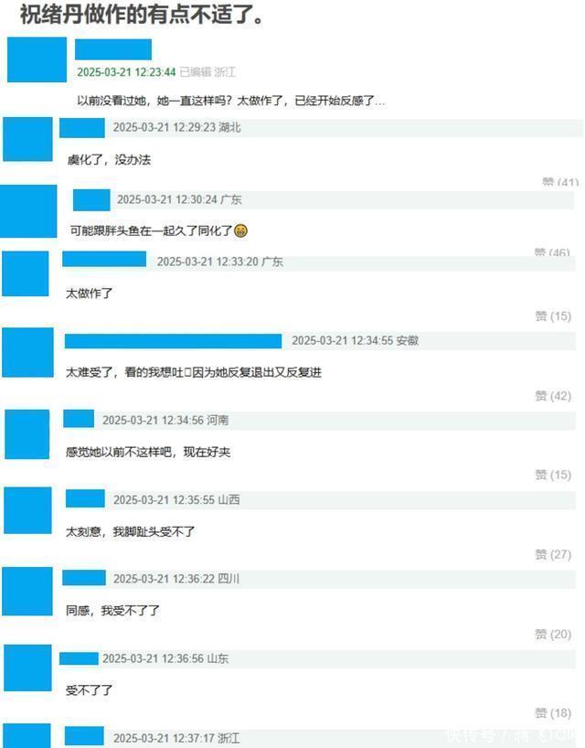The height and width of the screenshot is (748, 585).
Task: Like the 太做作了 comment with 赞 (15)
Action: point(553,316)
